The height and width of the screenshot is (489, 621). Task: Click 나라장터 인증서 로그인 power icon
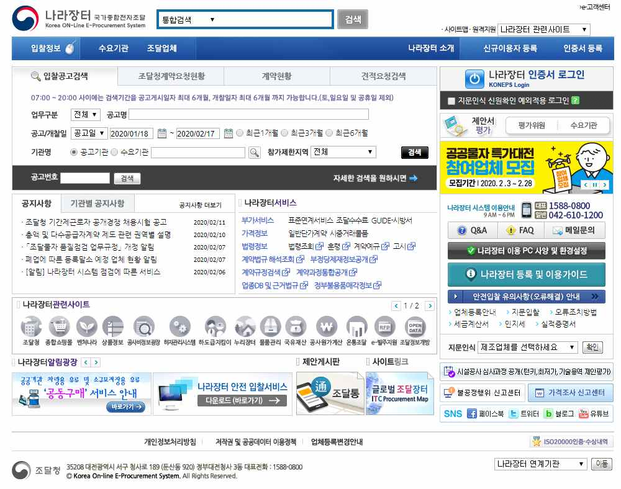pos(474,79)
